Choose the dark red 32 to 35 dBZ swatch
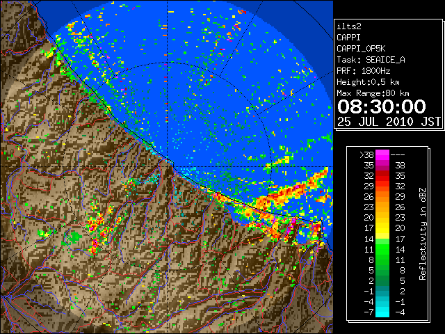Screen dimensions: 445x334 tap(382, 176)
